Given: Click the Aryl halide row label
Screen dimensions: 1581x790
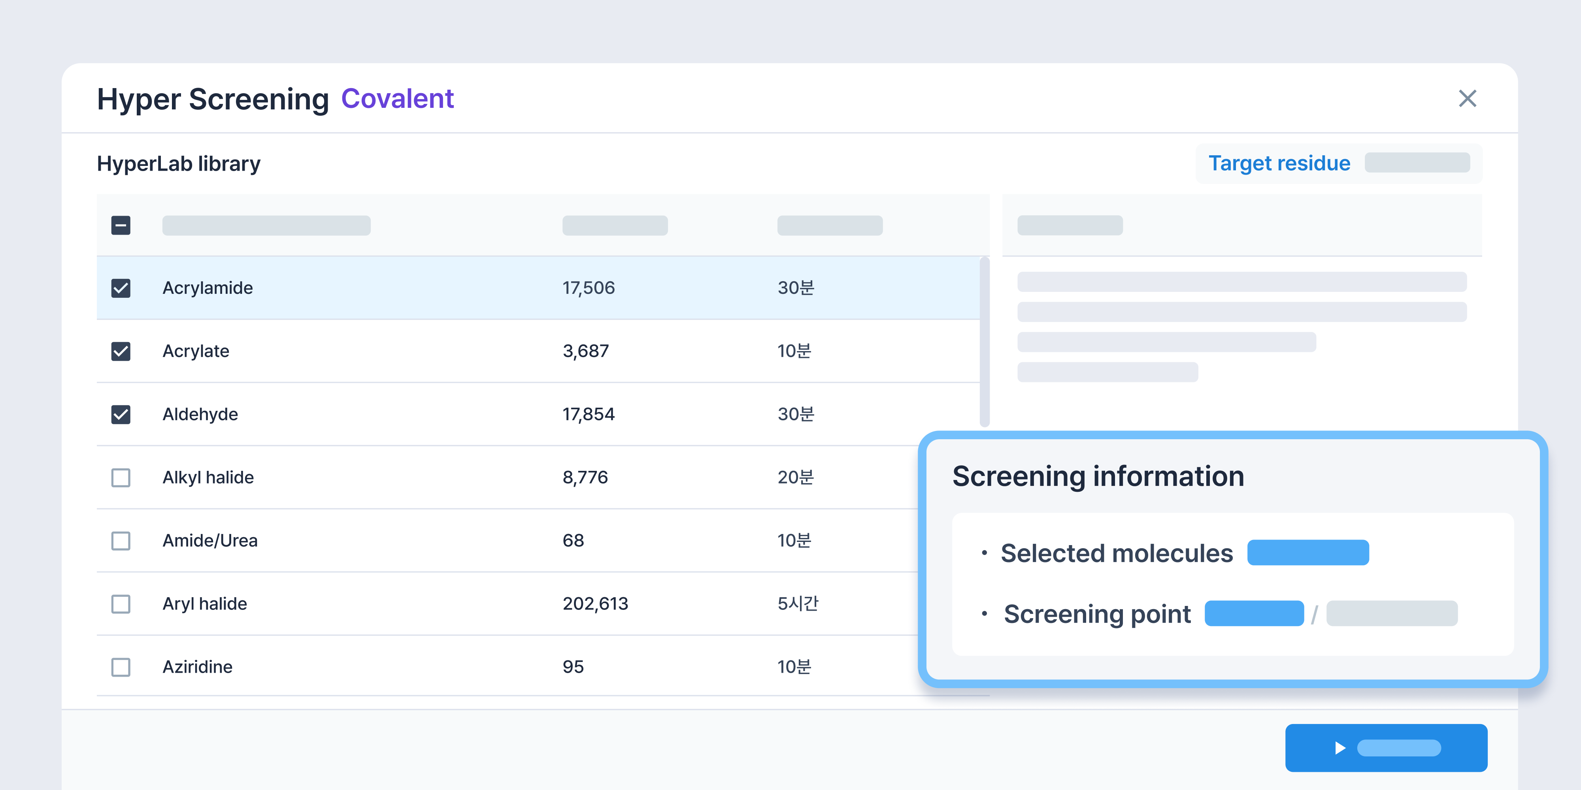Looking at the screenshot, I should [204, 604].
